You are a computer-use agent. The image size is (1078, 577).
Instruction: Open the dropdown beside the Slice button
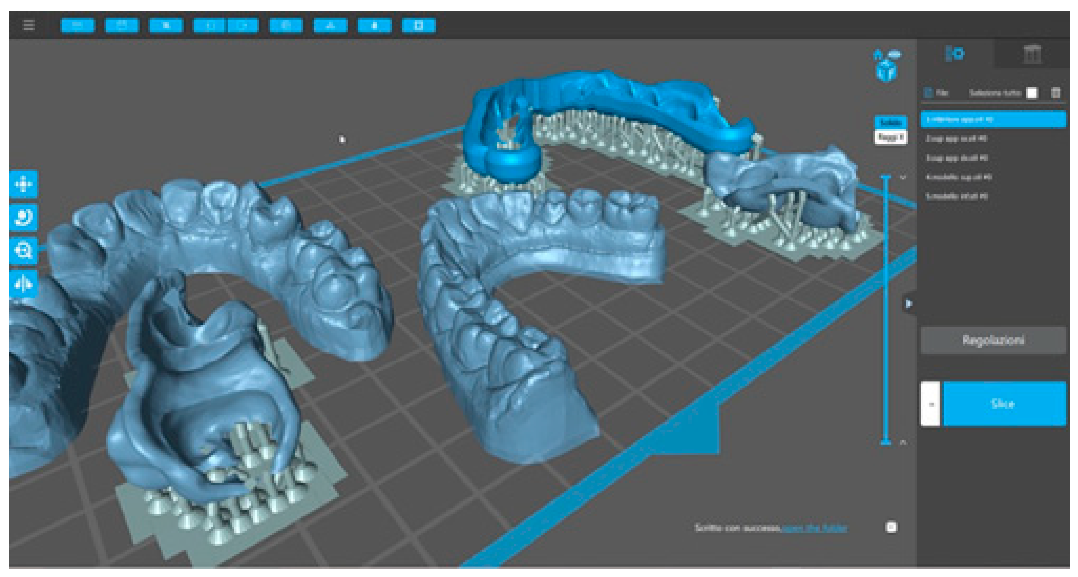(930, 404)
